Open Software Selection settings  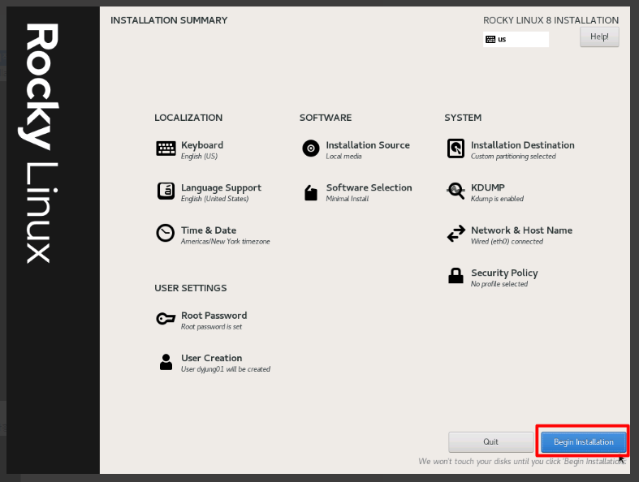[x=369, y=187]
